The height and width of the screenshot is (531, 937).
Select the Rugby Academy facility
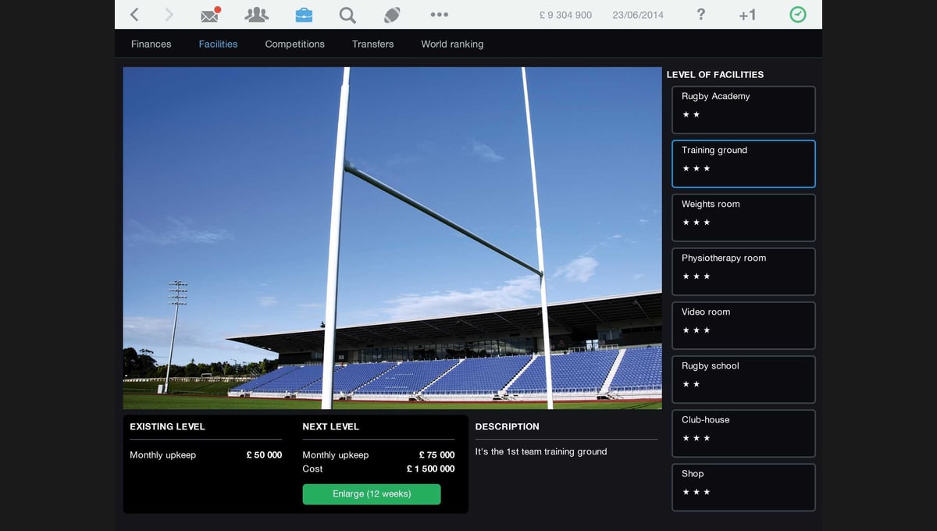tap(743, 110)
